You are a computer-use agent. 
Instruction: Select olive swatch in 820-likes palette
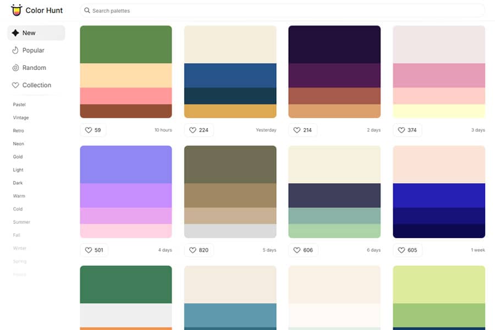tap(230, 164)
